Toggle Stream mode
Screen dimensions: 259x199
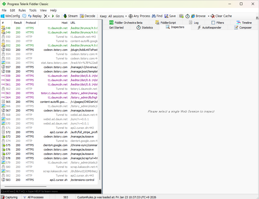(71, 16)
